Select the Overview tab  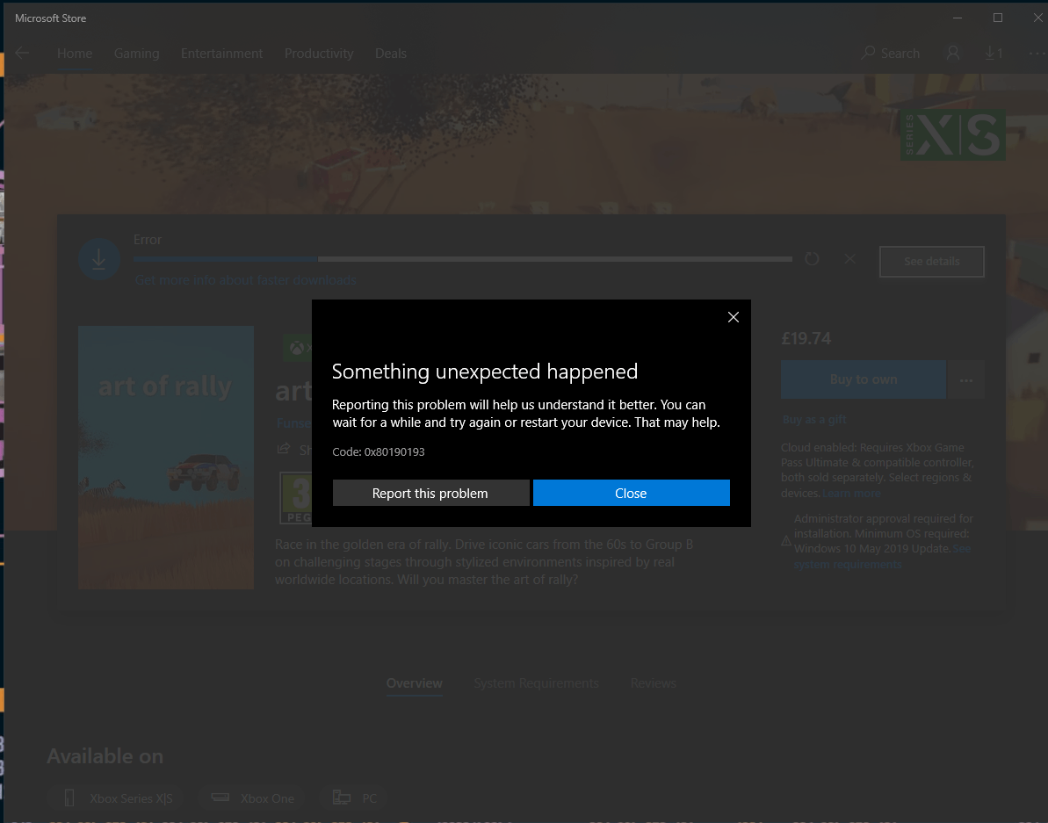[415, 683]
